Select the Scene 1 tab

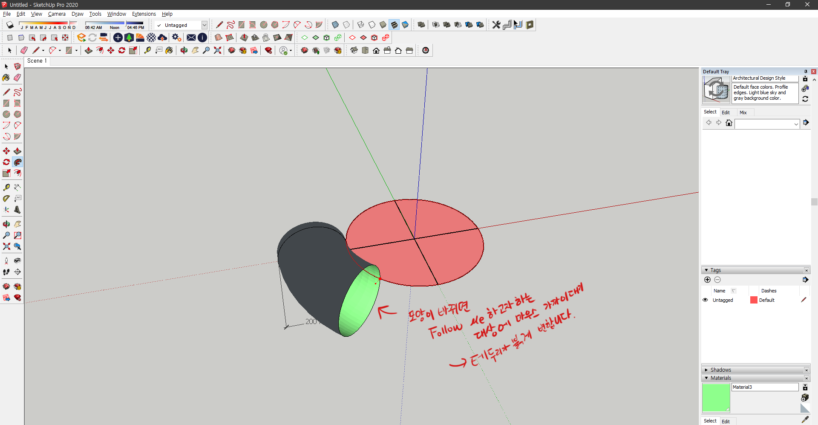[x=37, y=61]
